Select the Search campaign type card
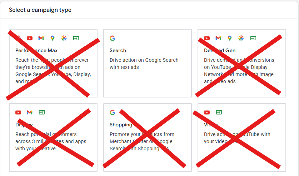Image resolution: width=299 pixels, height=176 pixels. [148, 63]
